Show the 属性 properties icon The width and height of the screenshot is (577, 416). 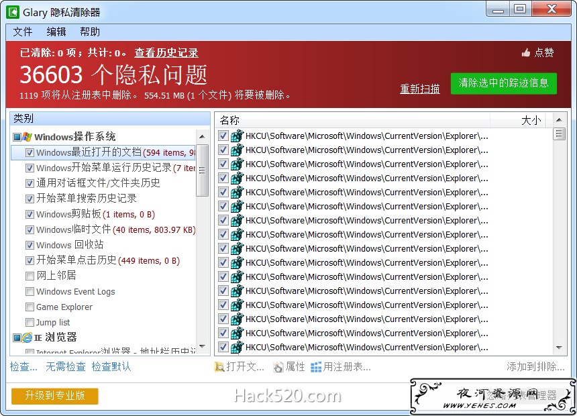[278, 366]
